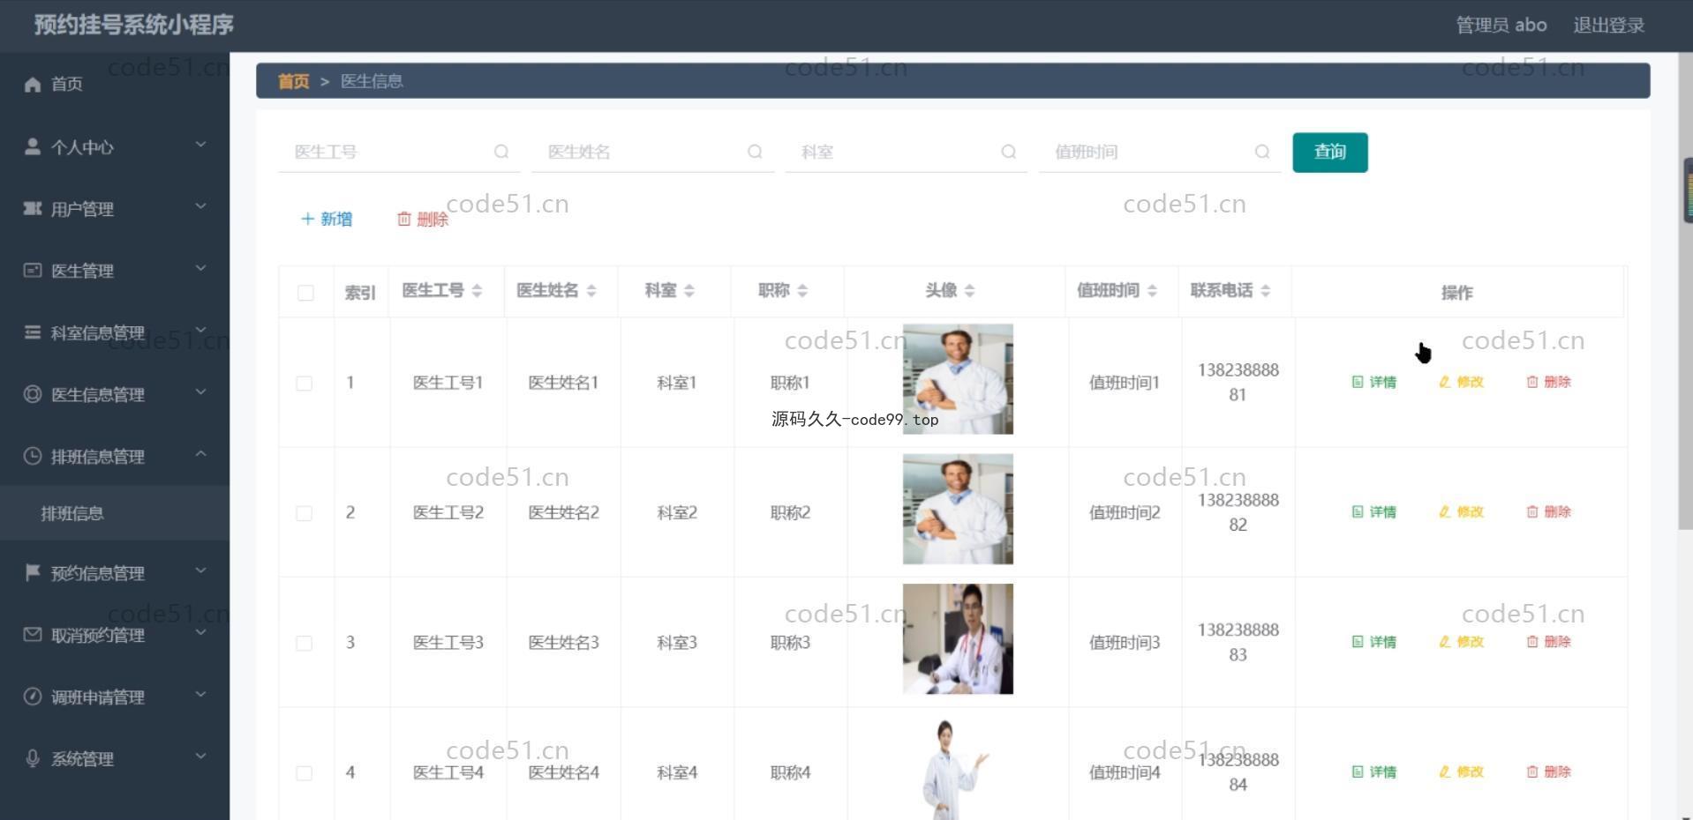Click the person icon for 个人中心
Viewport: 1693px width, 820px height.
click(x=33, y=146)
